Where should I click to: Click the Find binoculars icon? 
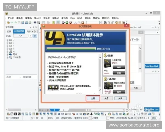[105, 23]
